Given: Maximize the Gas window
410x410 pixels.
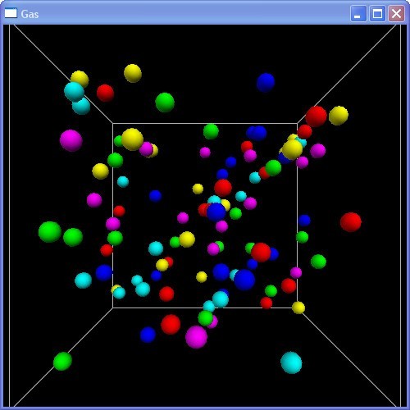Looking at the screenshot, I should click(x=377, y=13).
